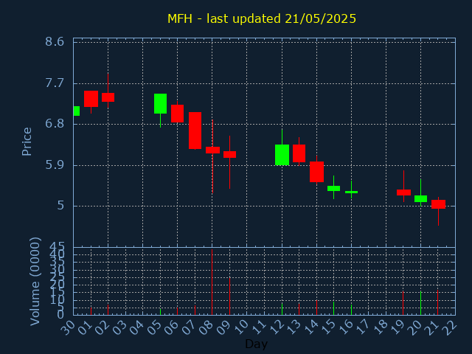This screenshot has height=354, width=472.
Task: Click the day label 18 on x-axis
Action: 381,327
